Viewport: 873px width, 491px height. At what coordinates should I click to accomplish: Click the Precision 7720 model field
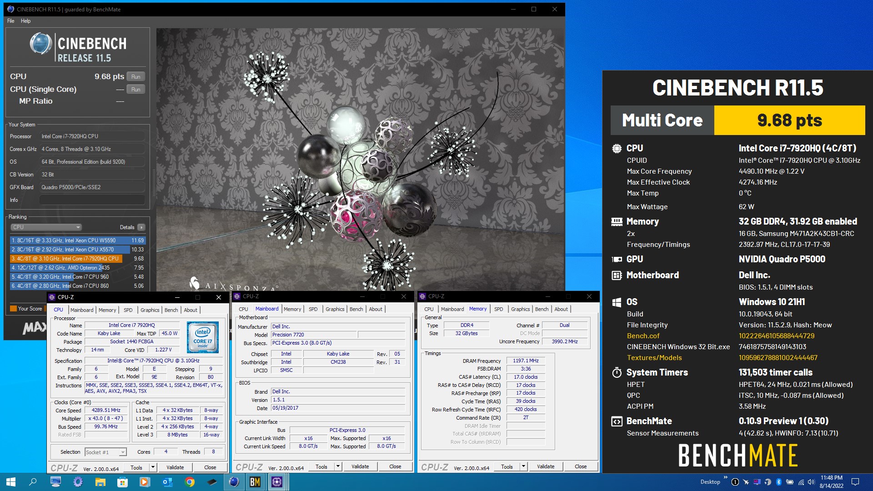pyautogui.click(x=314, y=335)
